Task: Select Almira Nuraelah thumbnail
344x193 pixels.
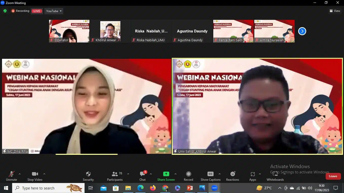Action: tap(274, 31)
